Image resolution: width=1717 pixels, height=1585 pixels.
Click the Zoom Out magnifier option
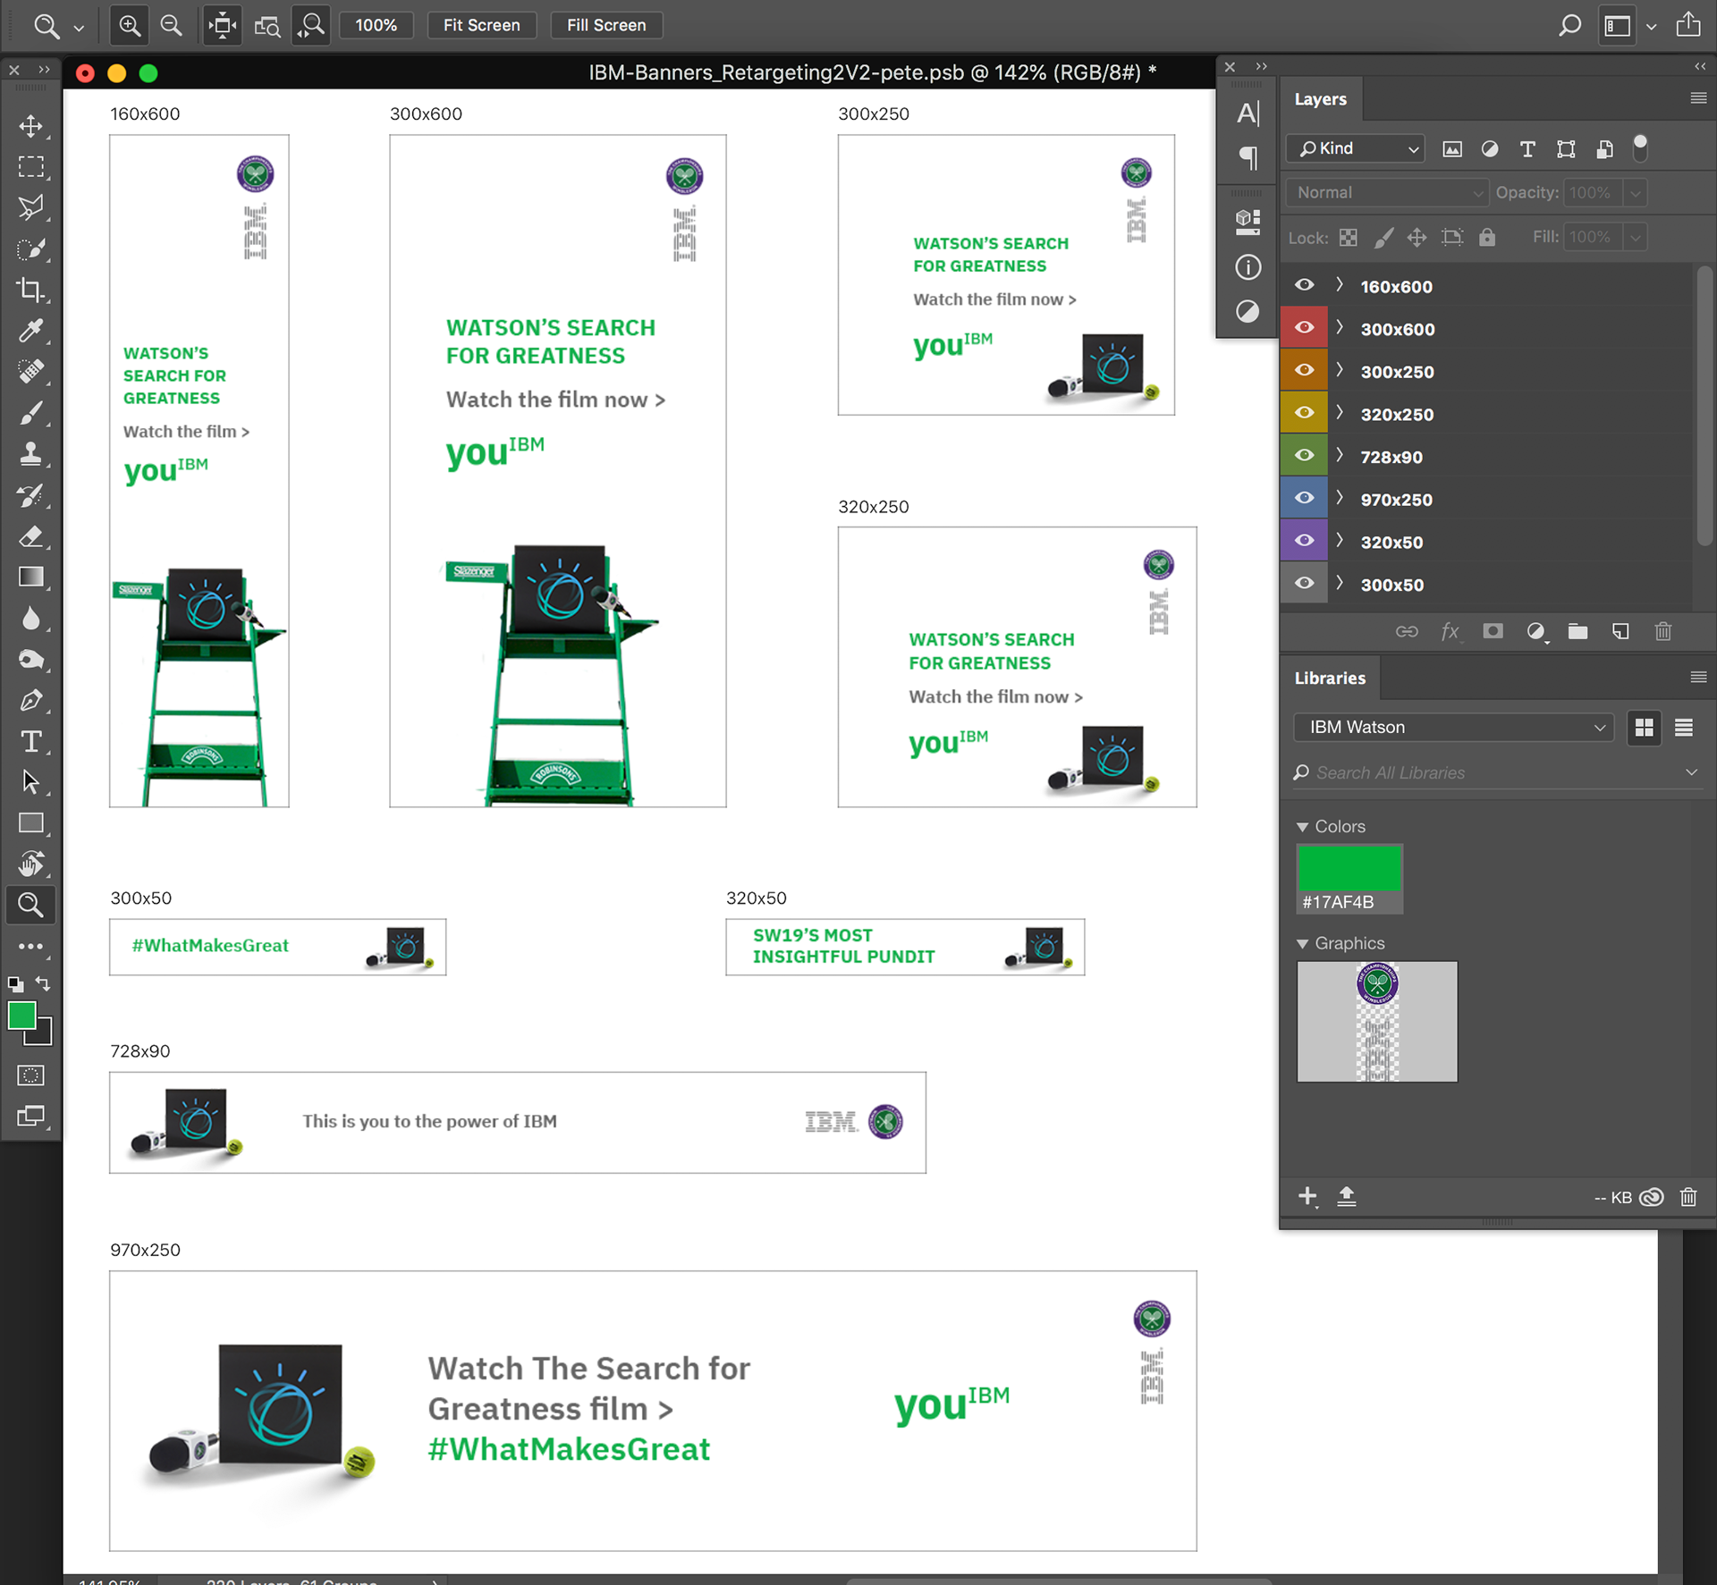(171, 25)
